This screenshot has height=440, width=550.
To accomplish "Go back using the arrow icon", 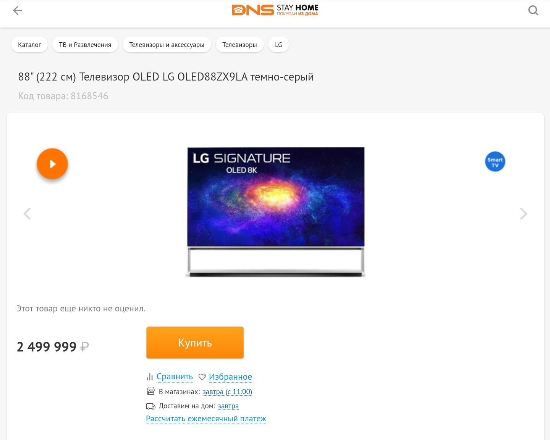I will (x=18, y=11).
